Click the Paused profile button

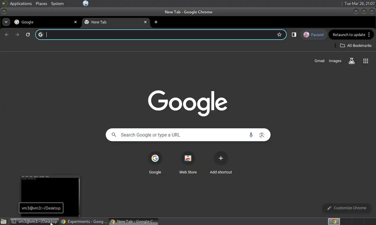pyautogui.click(x=313, y=35)
